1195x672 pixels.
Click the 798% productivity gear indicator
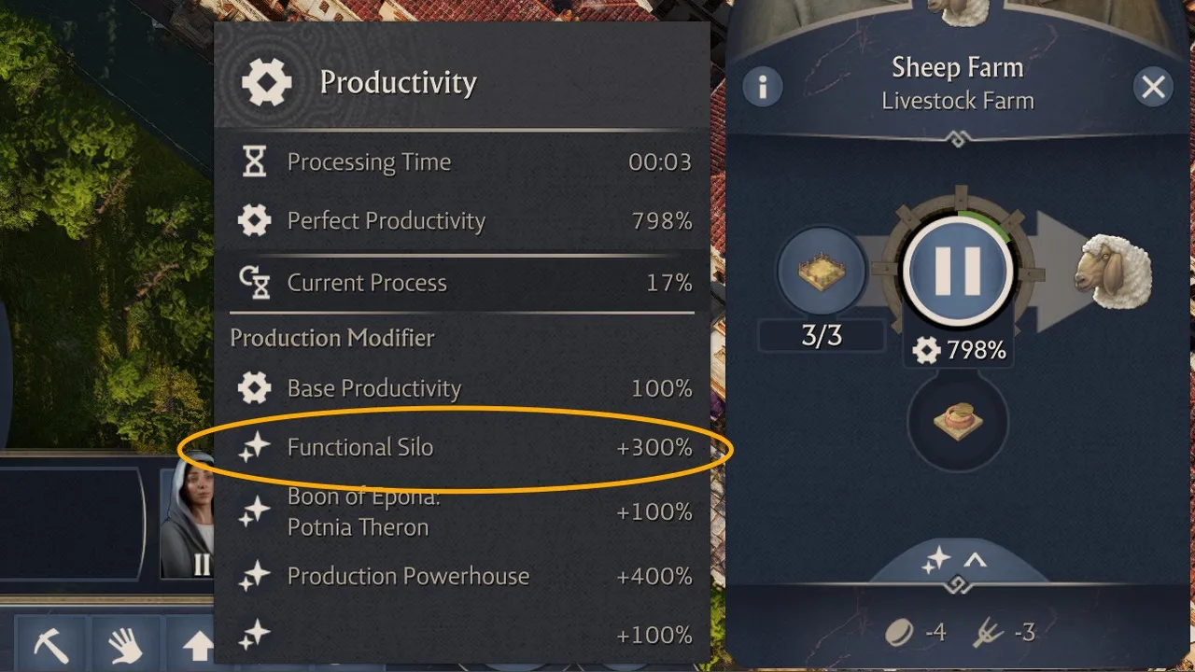959,351
